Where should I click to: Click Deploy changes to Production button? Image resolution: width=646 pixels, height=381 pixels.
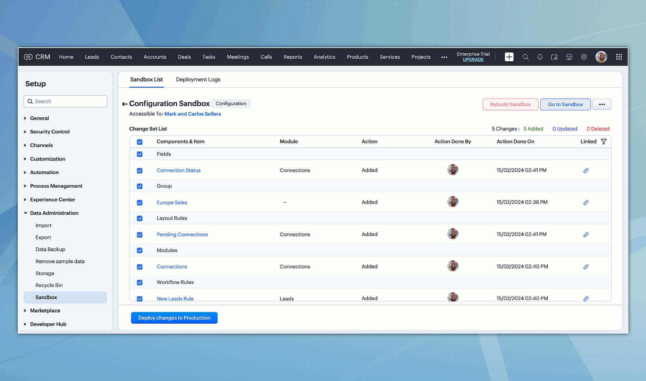pos(174,318)
